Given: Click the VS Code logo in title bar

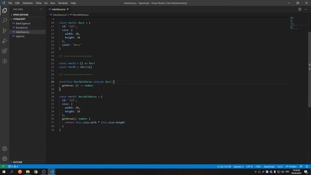Looking at the screenshot, I should click(3, 3).
